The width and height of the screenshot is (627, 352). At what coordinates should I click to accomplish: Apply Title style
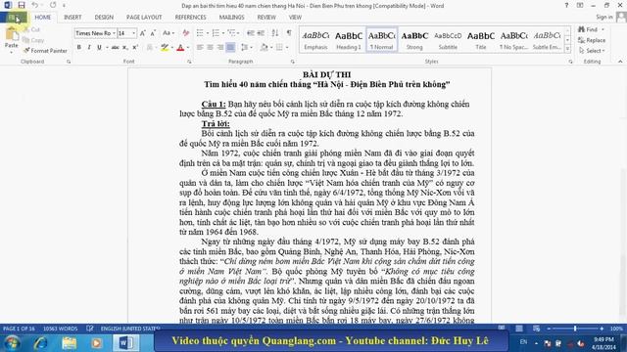tap(481, 40)
